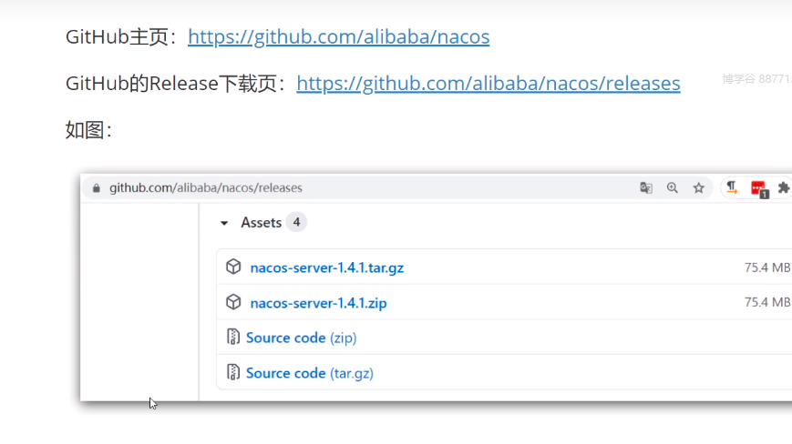
Task: Click the "GitHub的Release下载页" label text
Action: click(x=171, y=84)
